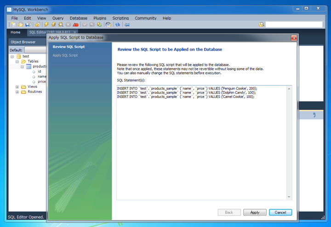Click the Routines folder icon
331x227 pixels.
pos(23,92)
